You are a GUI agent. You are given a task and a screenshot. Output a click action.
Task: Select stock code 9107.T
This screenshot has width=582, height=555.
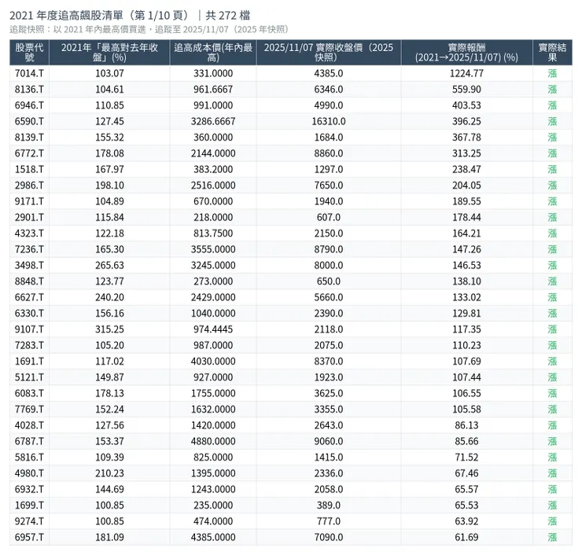click(x=29, y=329)
